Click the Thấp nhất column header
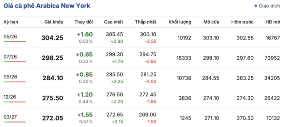287x127 pixels. (x=146, y=22)
